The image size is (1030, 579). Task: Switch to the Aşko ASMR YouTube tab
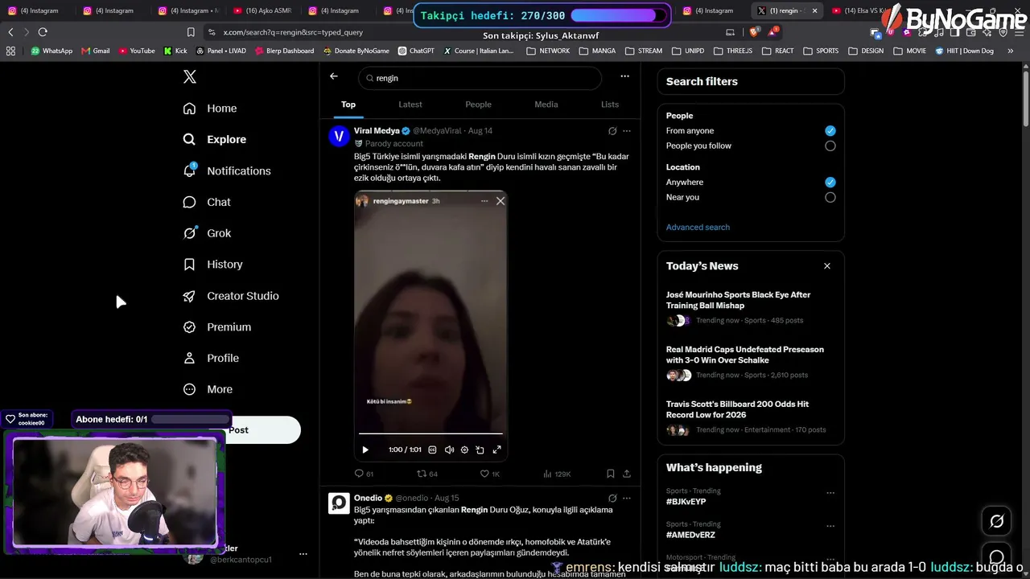click(262, 10)
